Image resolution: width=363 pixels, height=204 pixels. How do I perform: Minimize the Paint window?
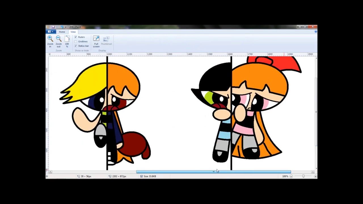(x=300, y=27)
